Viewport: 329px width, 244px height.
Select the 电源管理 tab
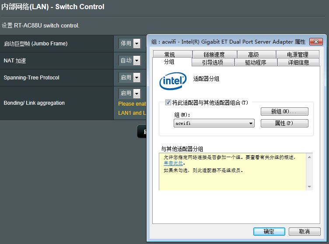pos(298,55)
